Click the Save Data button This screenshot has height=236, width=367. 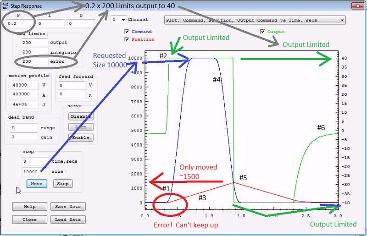[67, 207]
